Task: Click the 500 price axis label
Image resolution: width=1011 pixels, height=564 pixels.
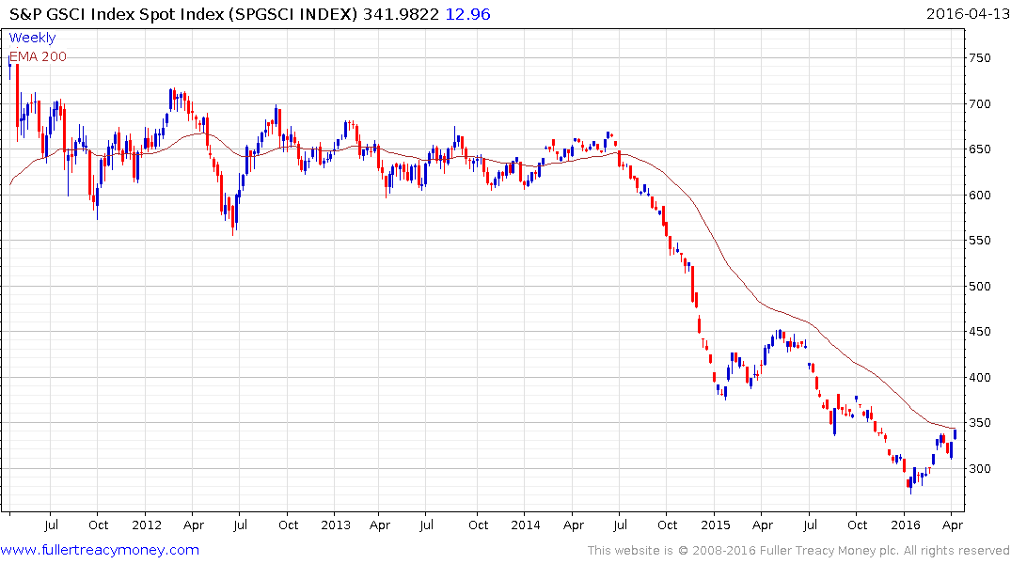Action: pos(980,286)
